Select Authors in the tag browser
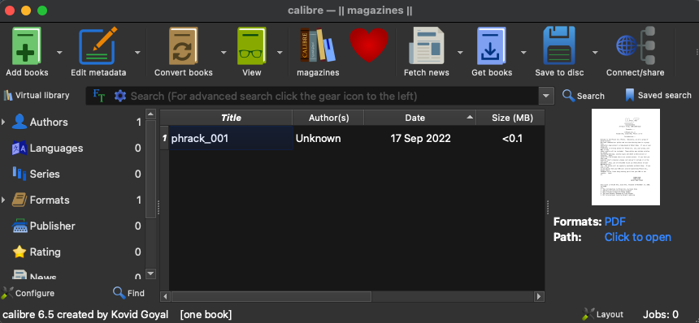The width and height of the screenshot is (699, 323). click(x=49, y=122)
